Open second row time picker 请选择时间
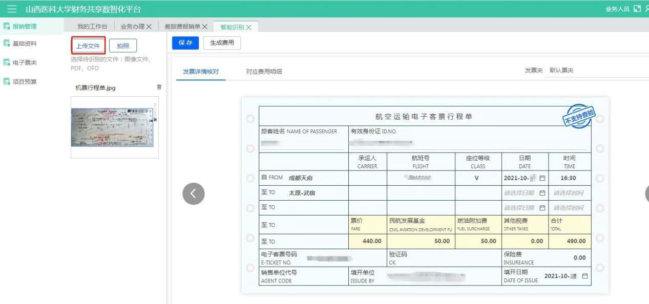The height and width of the screenshot is (304, 649). click(x=568, y=193)
